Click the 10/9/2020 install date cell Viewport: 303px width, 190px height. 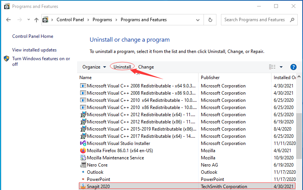pos(284,157)
